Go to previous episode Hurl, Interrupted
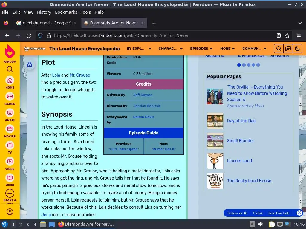306x229 pixels. tap(123, 149)
